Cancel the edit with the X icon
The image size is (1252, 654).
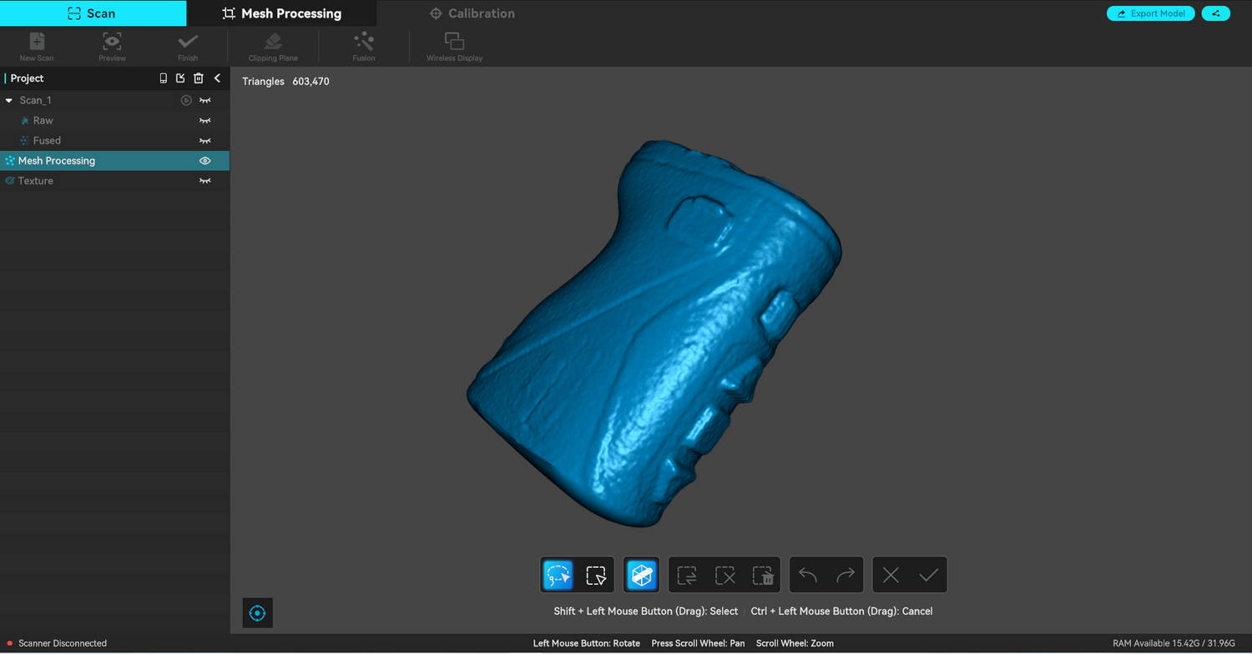[891, 575]
